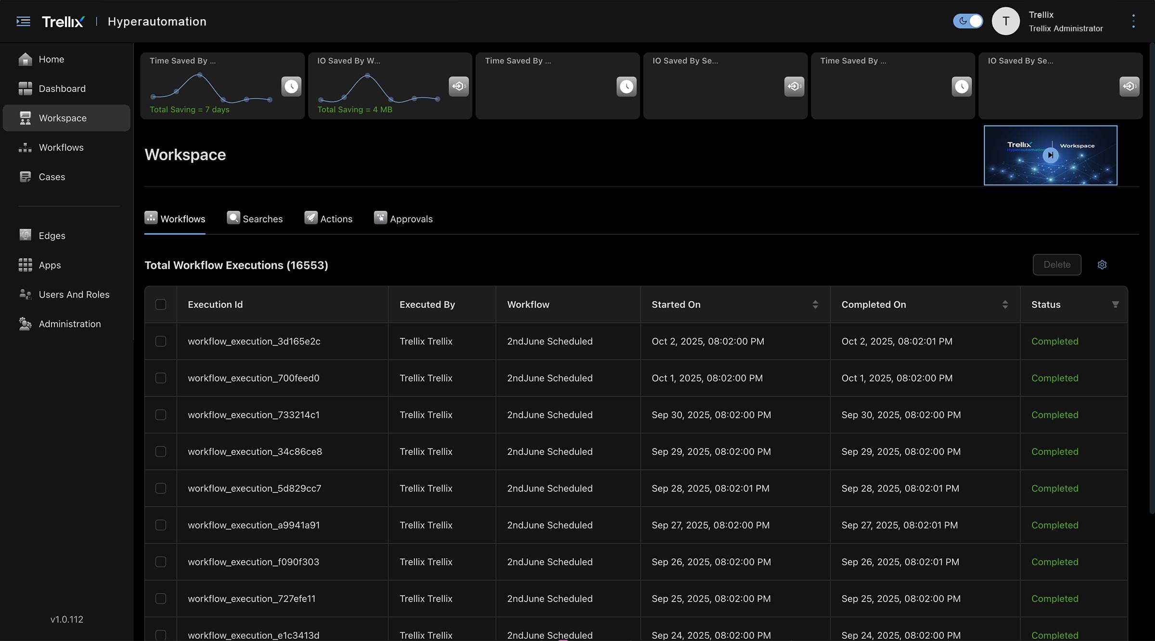Click the Administration sidebar icon

[25, 324]
